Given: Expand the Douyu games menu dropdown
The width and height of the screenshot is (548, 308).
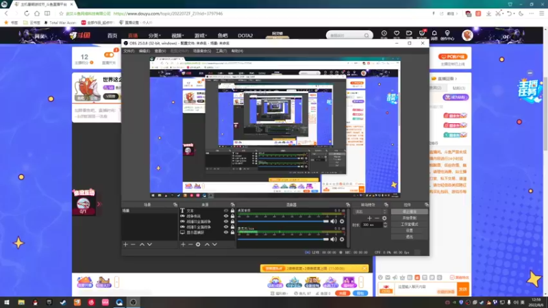Looking at the screenshot, I should (200, 36).
